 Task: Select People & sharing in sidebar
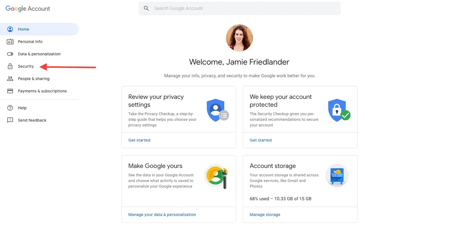[x=34, y=79]
